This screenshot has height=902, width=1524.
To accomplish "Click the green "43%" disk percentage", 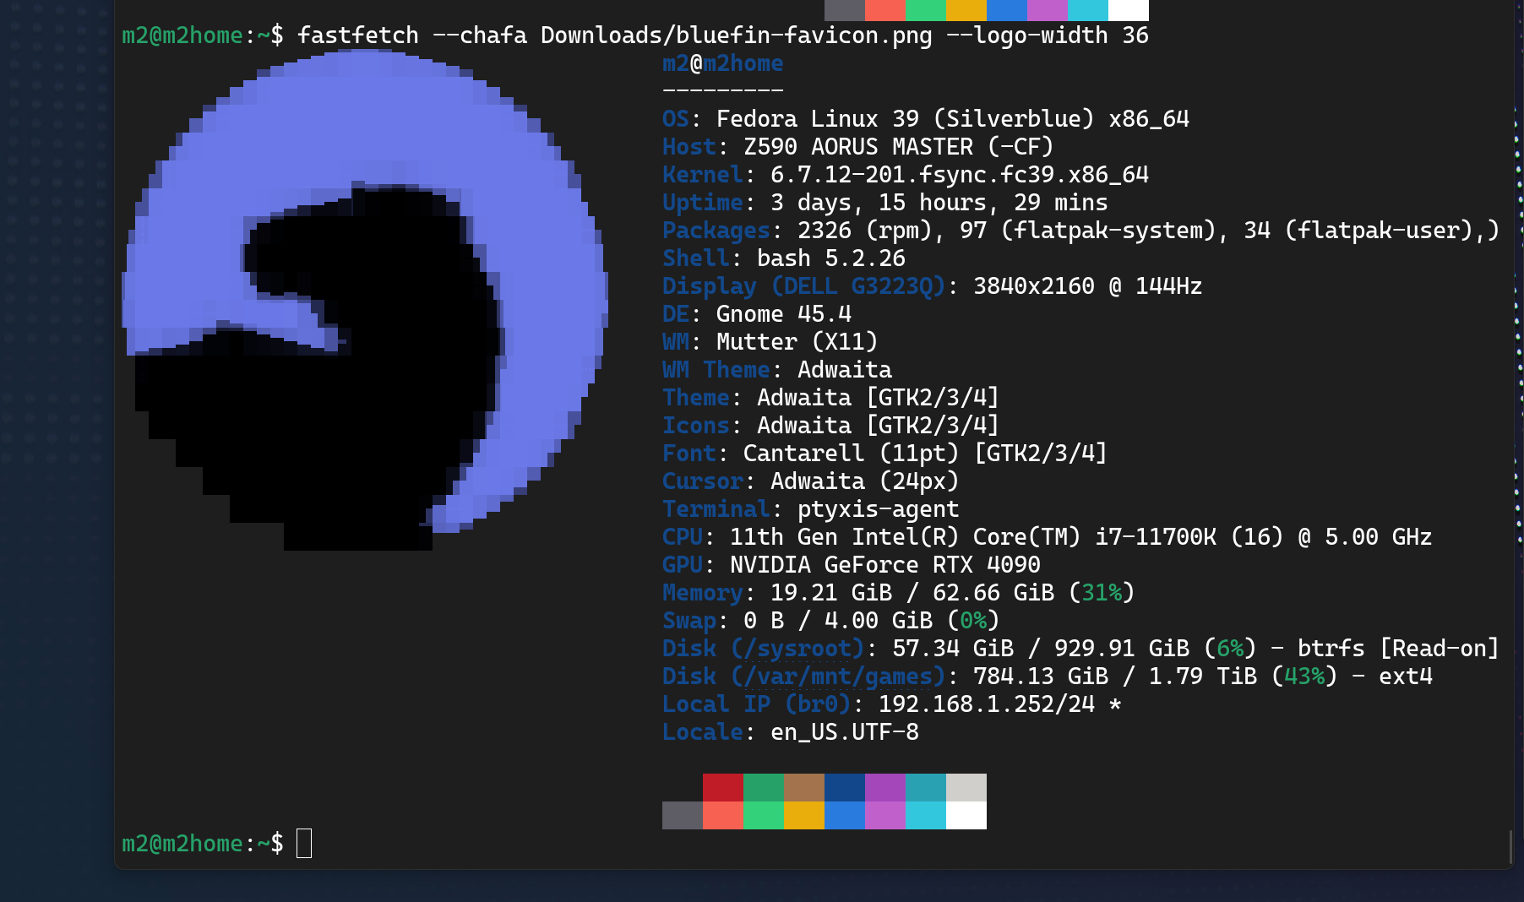I will [x=1304, y=676].
